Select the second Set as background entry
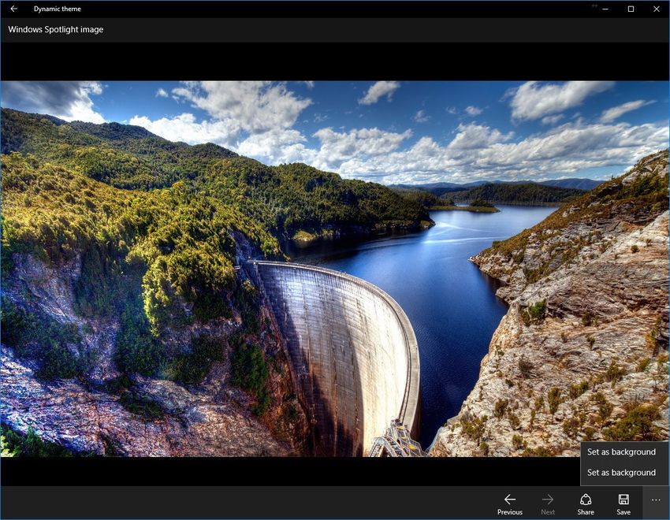The image size is (670, 520). [622, 472]
